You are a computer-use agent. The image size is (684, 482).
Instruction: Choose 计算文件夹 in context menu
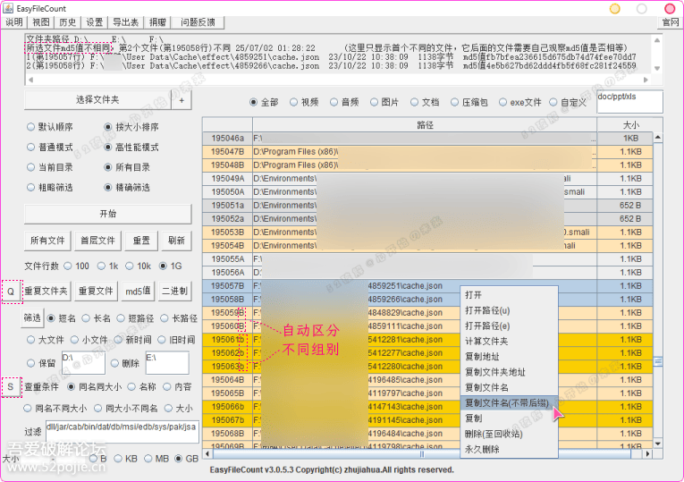(509, 341)
